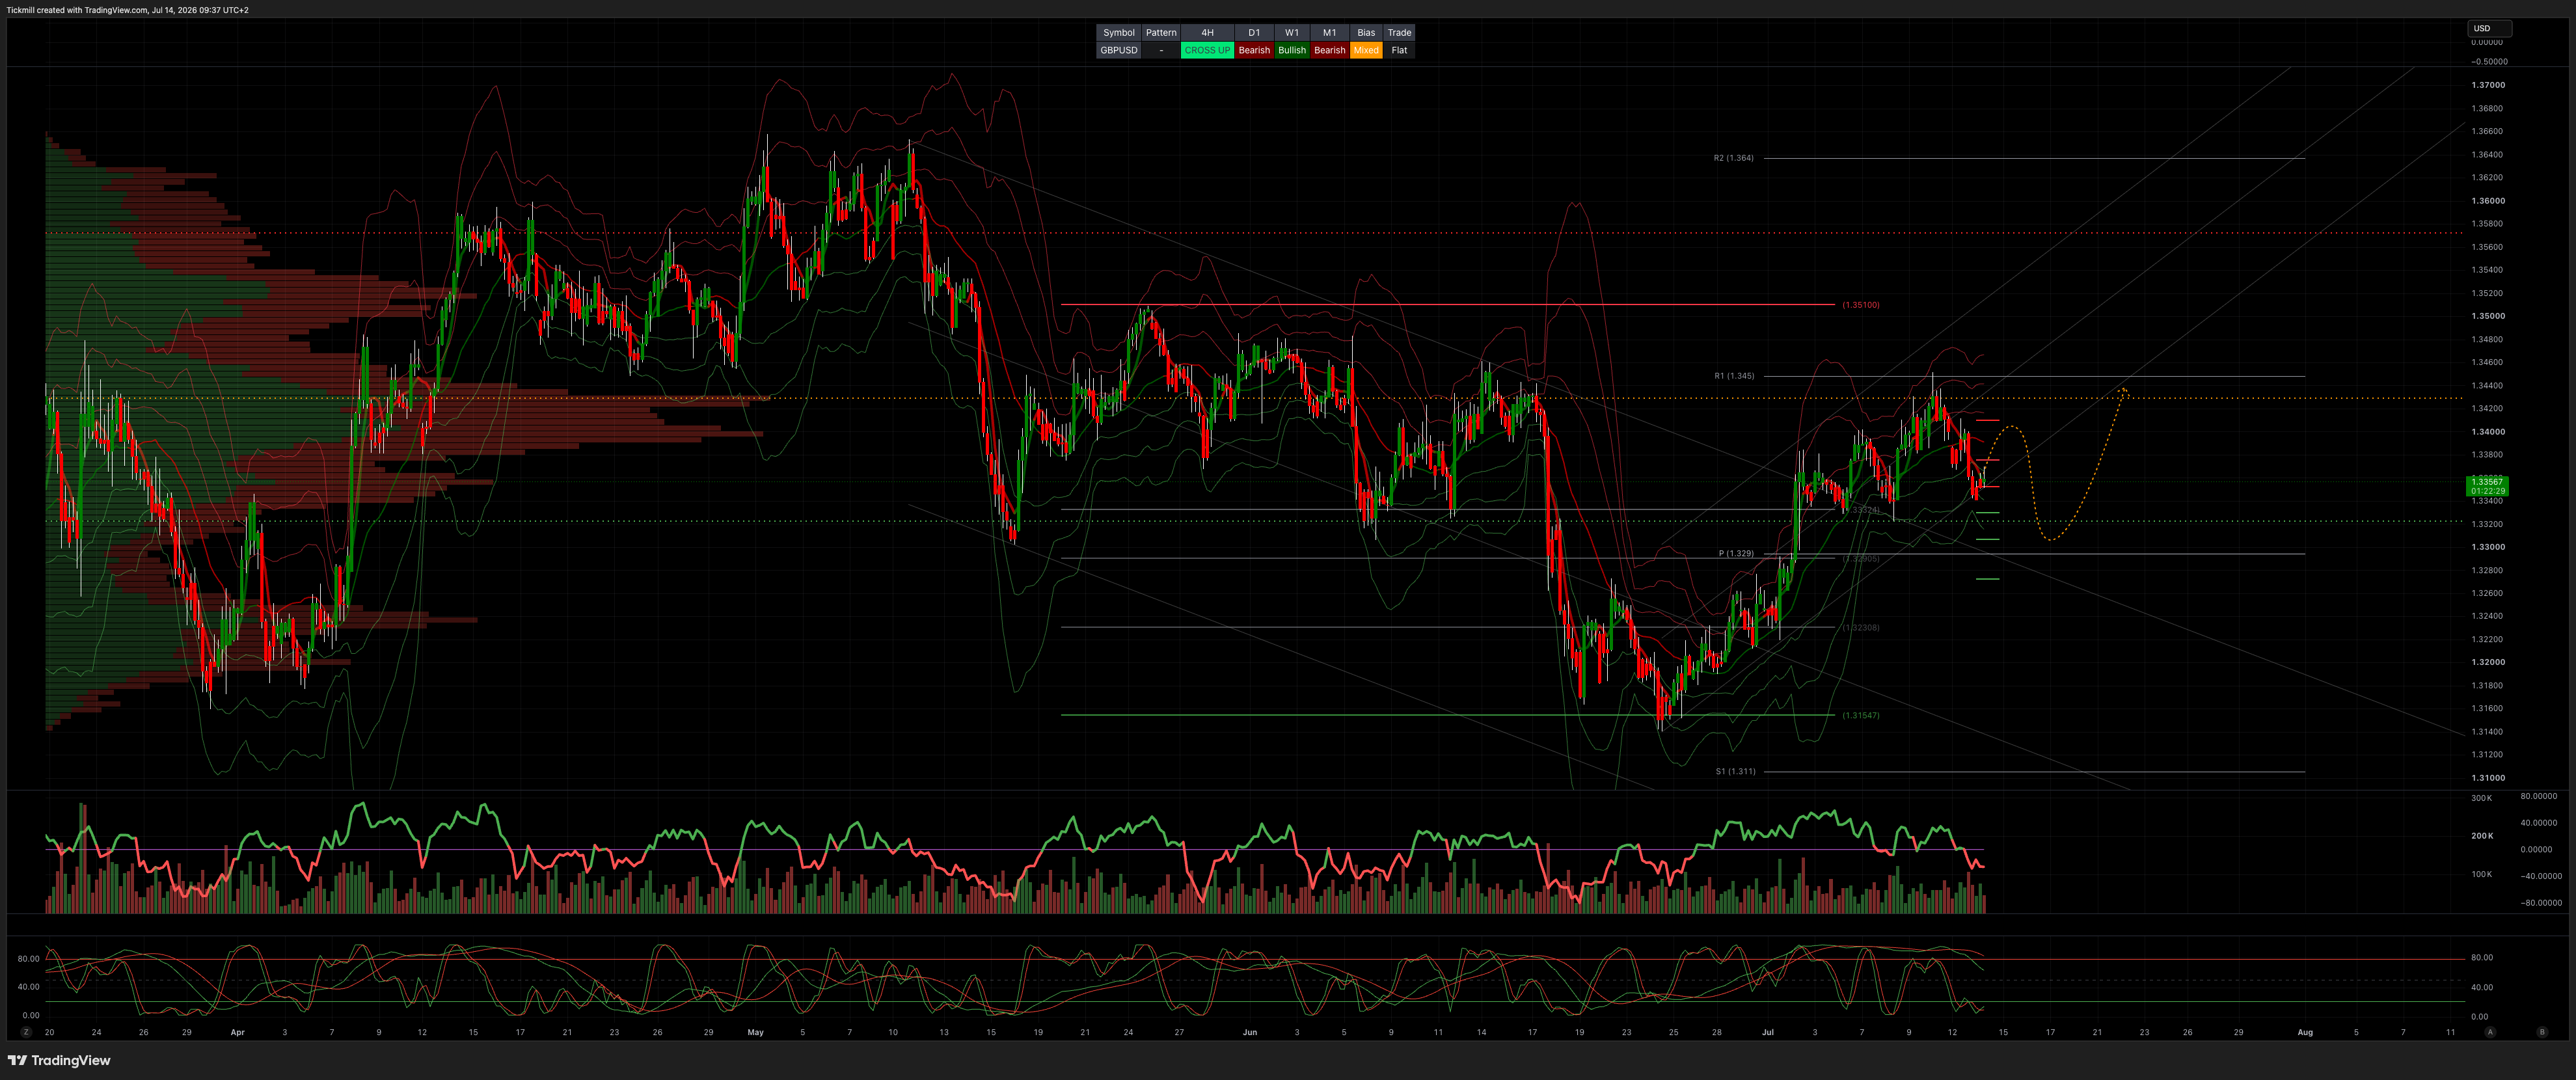Click the 300K volume scale label

(2481, 798)
